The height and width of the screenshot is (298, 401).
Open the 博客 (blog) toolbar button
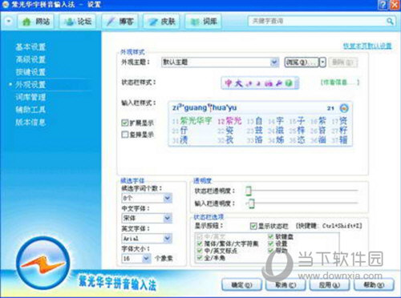pos(119,22)
